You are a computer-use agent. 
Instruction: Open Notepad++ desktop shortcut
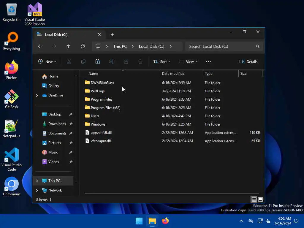(12, 128)
